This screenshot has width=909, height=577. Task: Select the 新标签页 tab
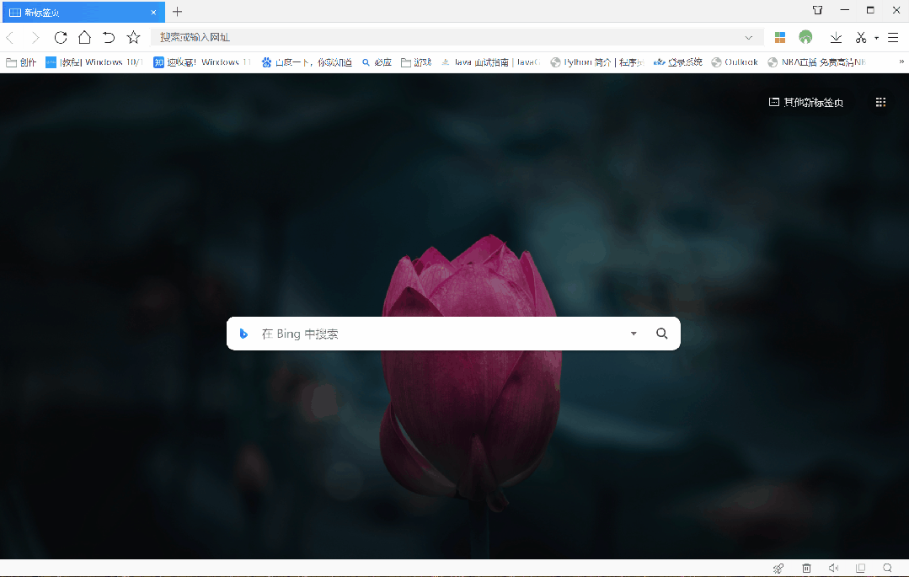click(83, 12)
